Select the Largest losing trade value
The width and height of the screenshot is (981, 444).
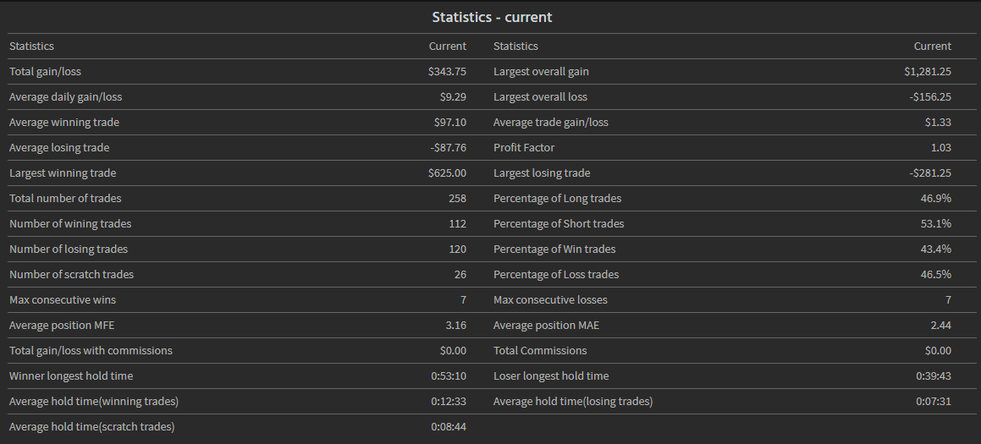(930, 173)
